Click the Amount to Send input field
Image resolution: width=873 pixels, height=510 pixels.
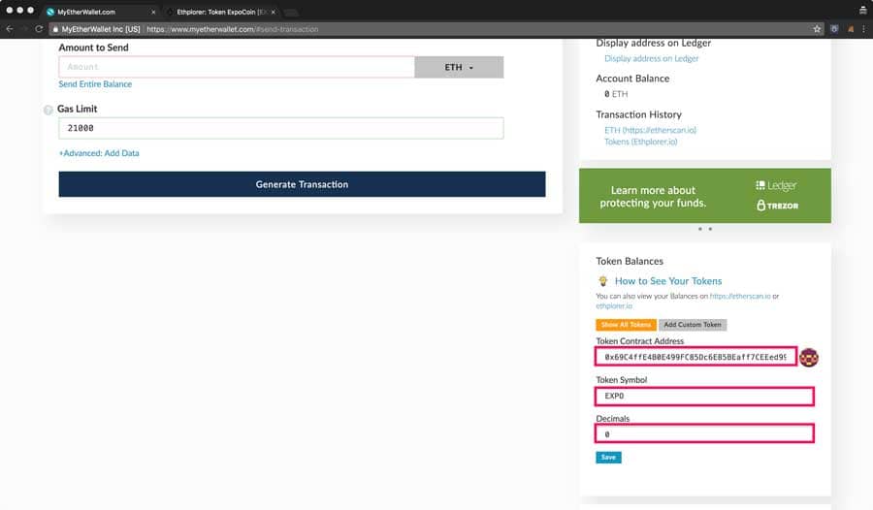point(237,67)
